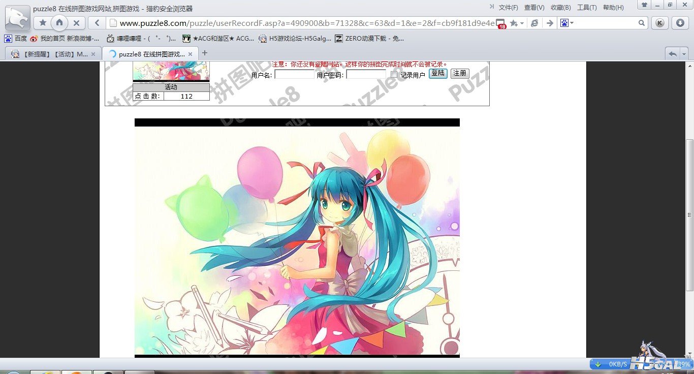This screenshot has width=694, height=374.
Task: Click the round K button in the toolbar
Action: [659, 23]
